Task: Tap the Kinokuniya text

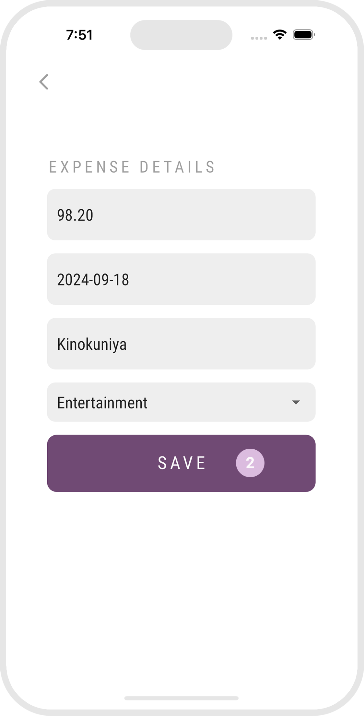Action: click(92, 344)
